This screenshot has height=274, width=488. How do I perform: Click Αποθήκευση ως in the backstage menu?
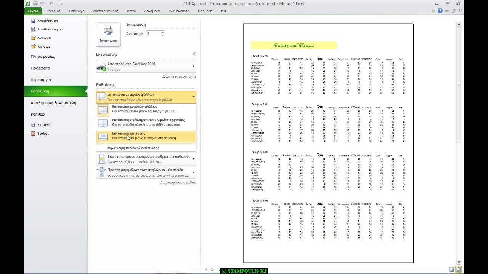click(47, 29)
